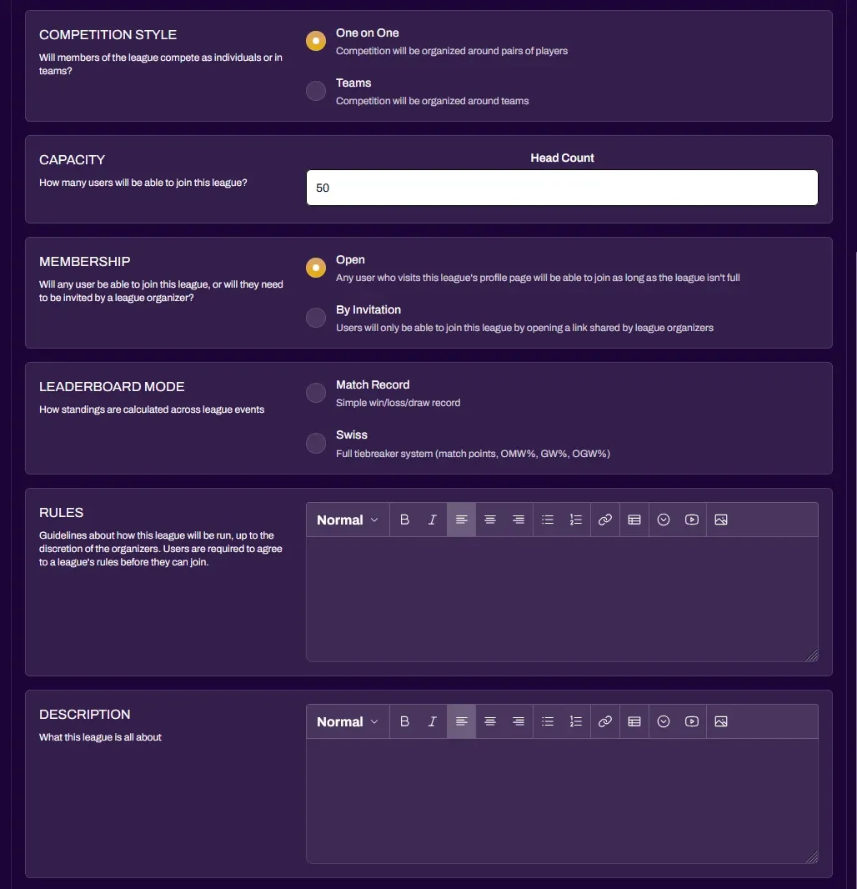Insert bulleted list in Description editor
857x889 pixels.
pyautogui.click(x=548, y=721)
